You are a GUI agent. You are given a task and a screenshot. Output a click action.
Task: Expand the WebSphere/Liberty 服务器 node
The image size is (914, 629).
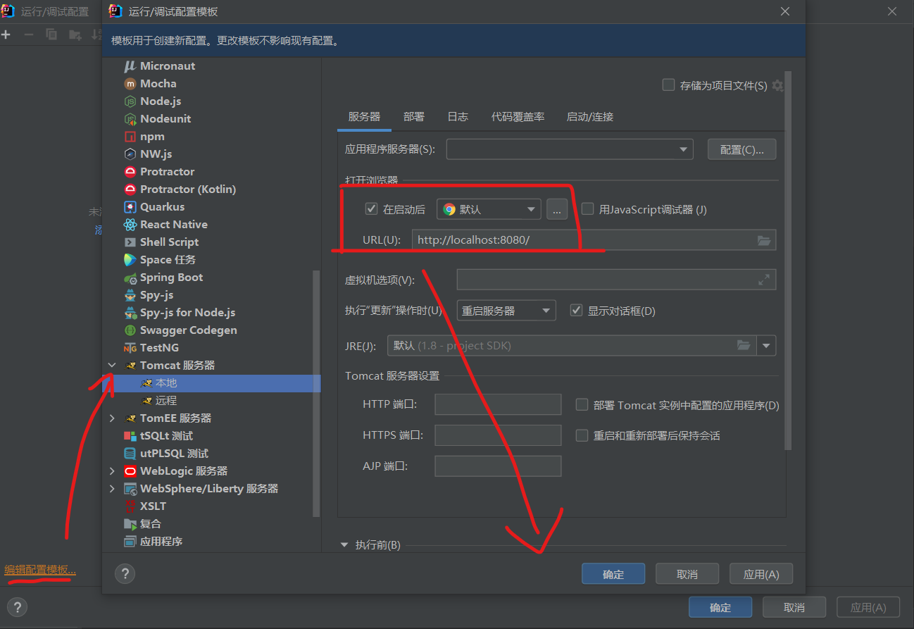[x=112, y=488]
